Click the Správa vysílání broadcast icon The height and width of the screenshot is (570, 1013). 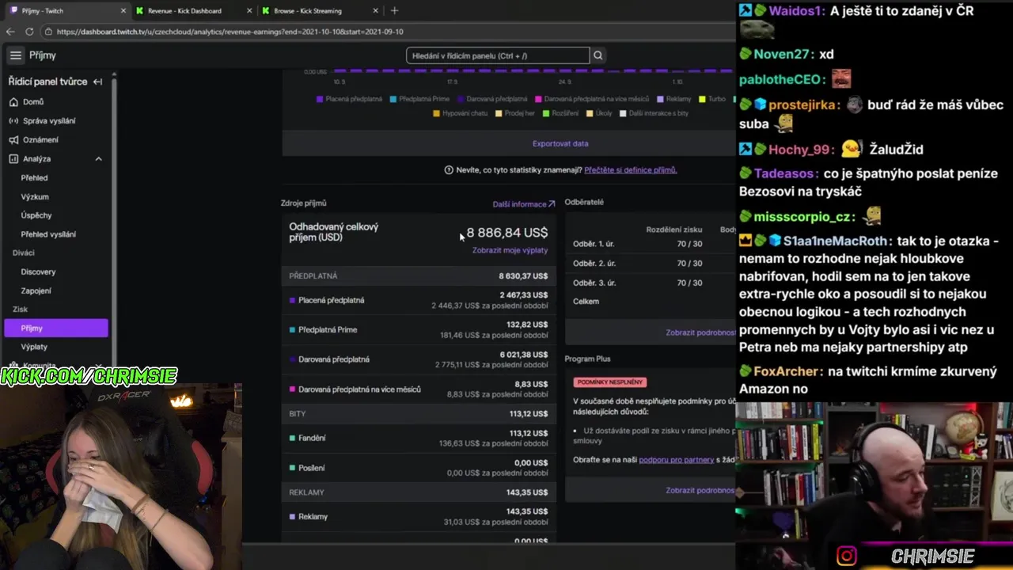tap(13, 121)
